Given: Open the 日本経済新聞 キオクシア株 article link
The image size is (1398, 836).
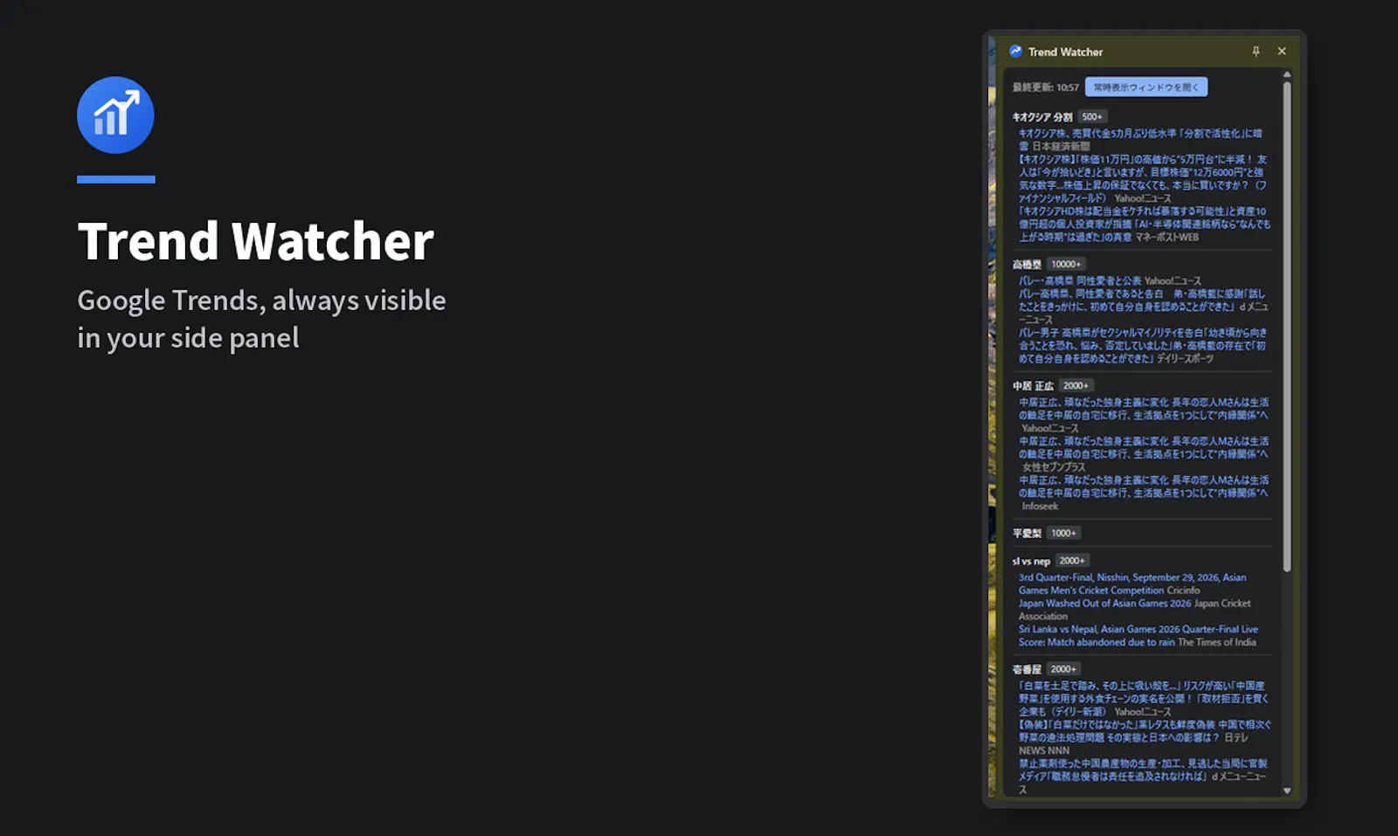Looking at the screenshot, I should coord(1140,140).
